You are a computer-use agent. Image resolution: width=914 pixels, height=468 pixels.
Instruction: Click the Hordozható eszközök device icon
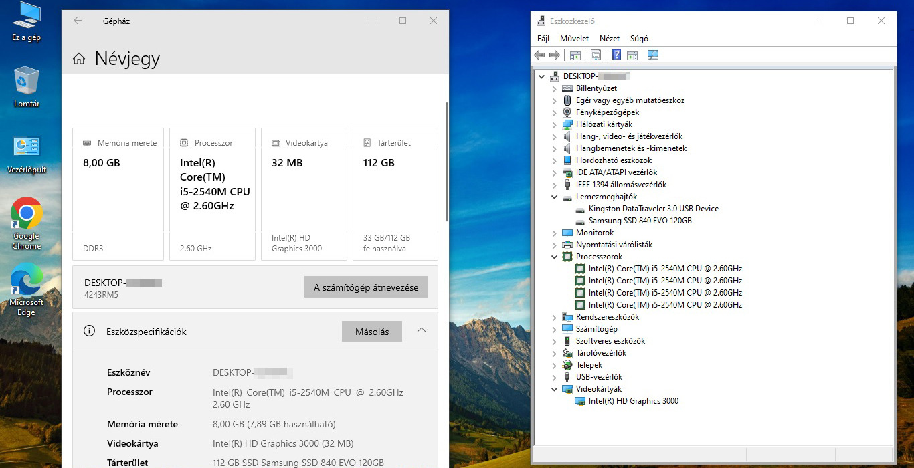point(567,160)
